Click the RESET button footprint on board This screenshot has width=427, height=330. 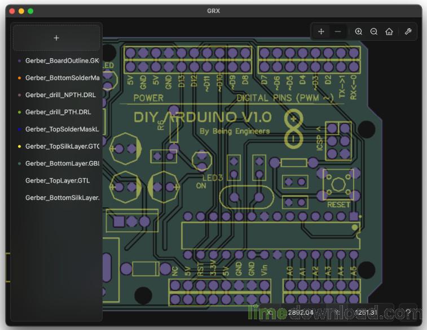(x=338, y=185)
